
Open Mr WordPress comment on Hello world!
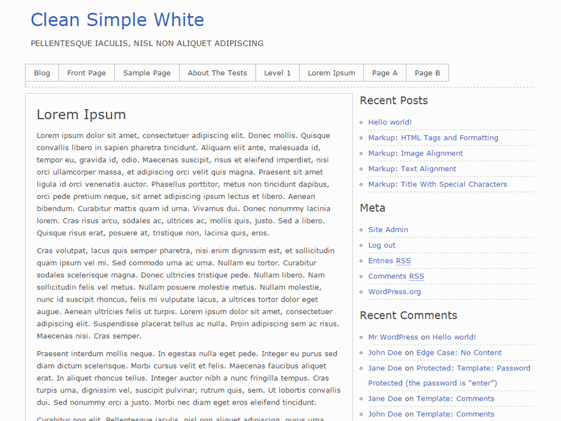393,337
